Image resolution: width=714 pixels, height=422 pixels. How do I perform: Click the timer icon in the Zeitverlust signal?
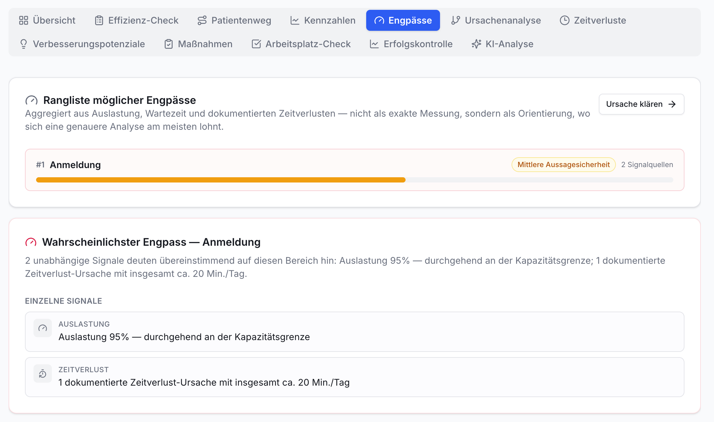(x=43, y=374)
